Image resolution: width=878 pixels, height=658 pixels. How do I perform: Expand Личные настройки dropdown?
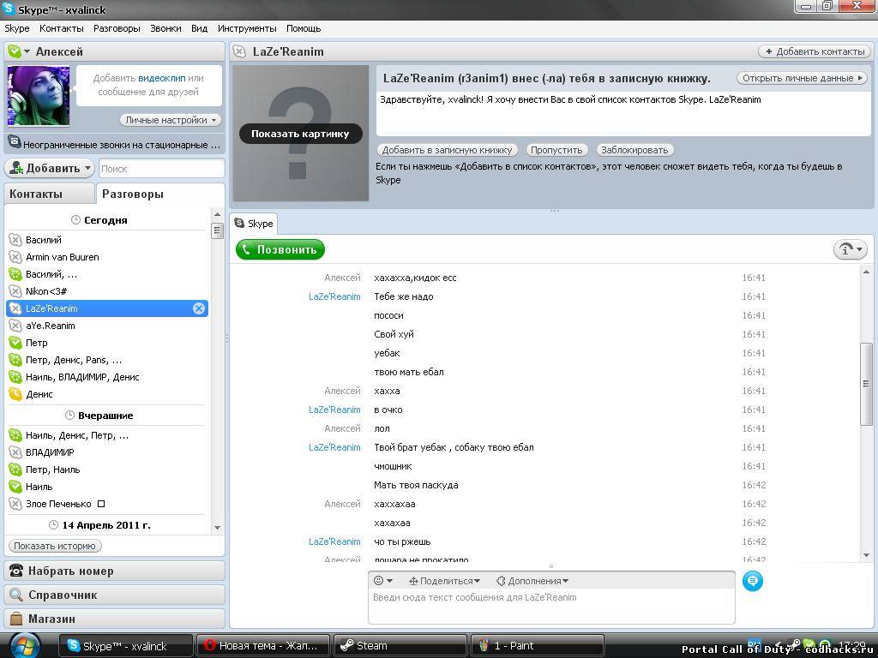point(171,120)
